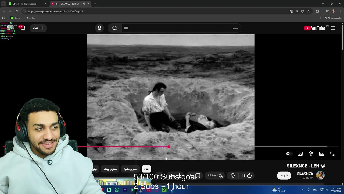Open the tab search dropdown arrow
The image size is (344, 194).
[x=3, y=4]
